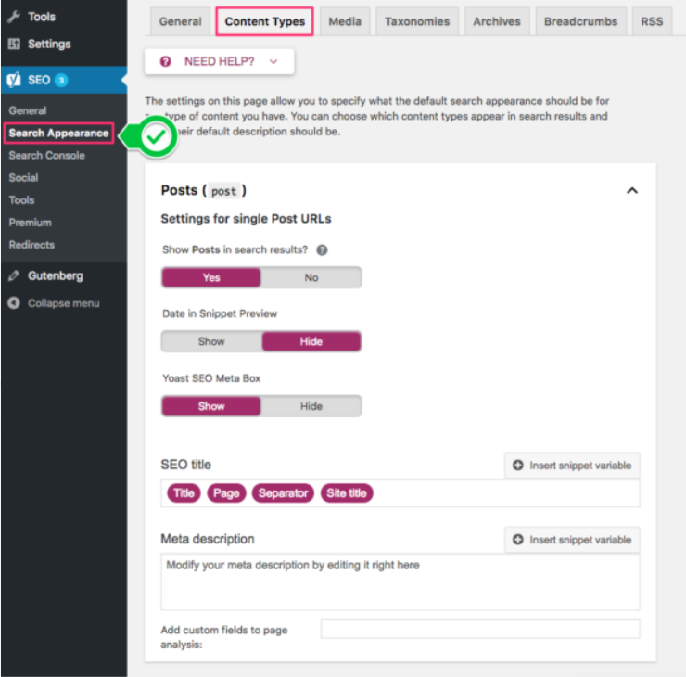Set Show Posts in search results to Yes
This screenshot has height=677, width=686.
click(211, 277)
